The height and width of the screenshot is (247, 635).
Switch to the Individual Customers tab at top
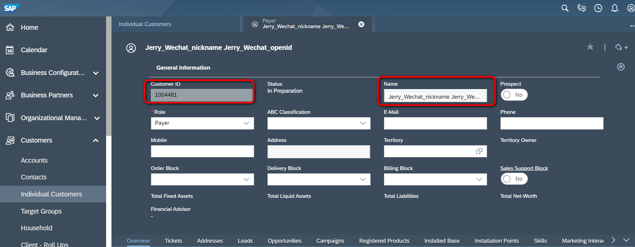(x=145, y=24)
